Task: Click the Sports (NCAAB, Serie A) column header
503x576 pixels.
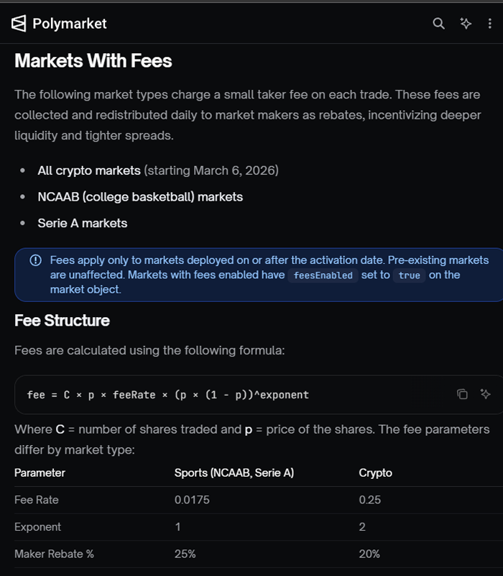Action: pyautogui.click(x=234, y=472)
